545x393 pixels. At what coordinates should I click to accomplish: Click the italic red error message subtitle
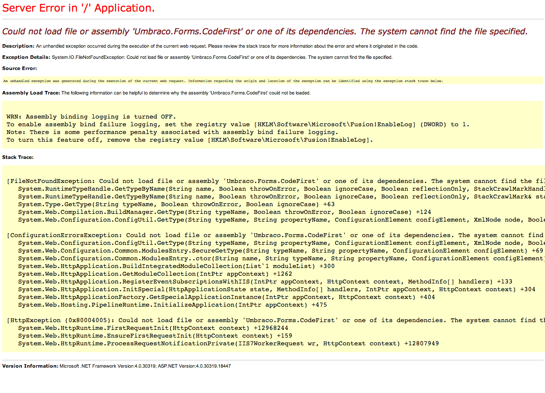265,31
